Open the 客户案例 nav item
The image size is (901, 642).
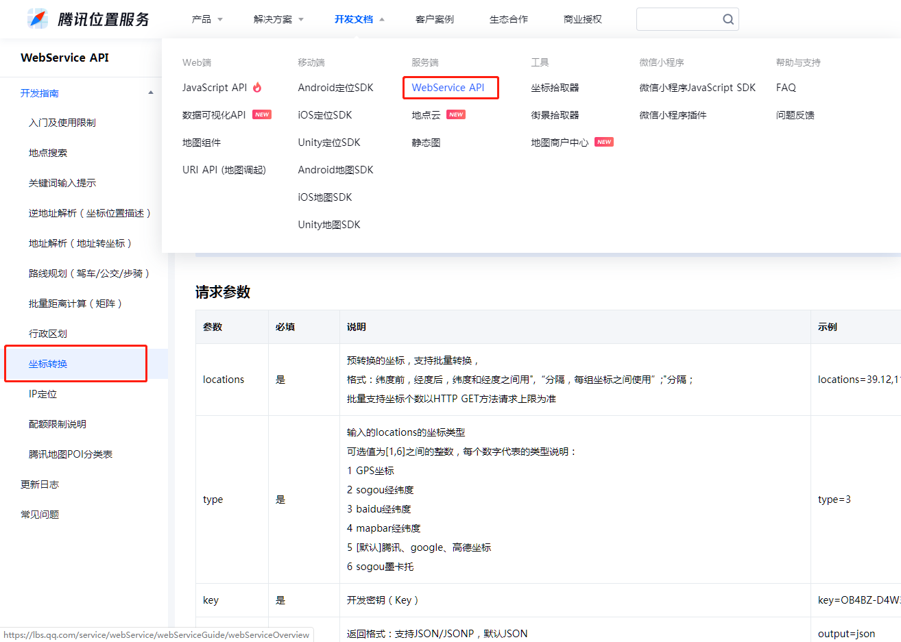(x=435, y=19)
